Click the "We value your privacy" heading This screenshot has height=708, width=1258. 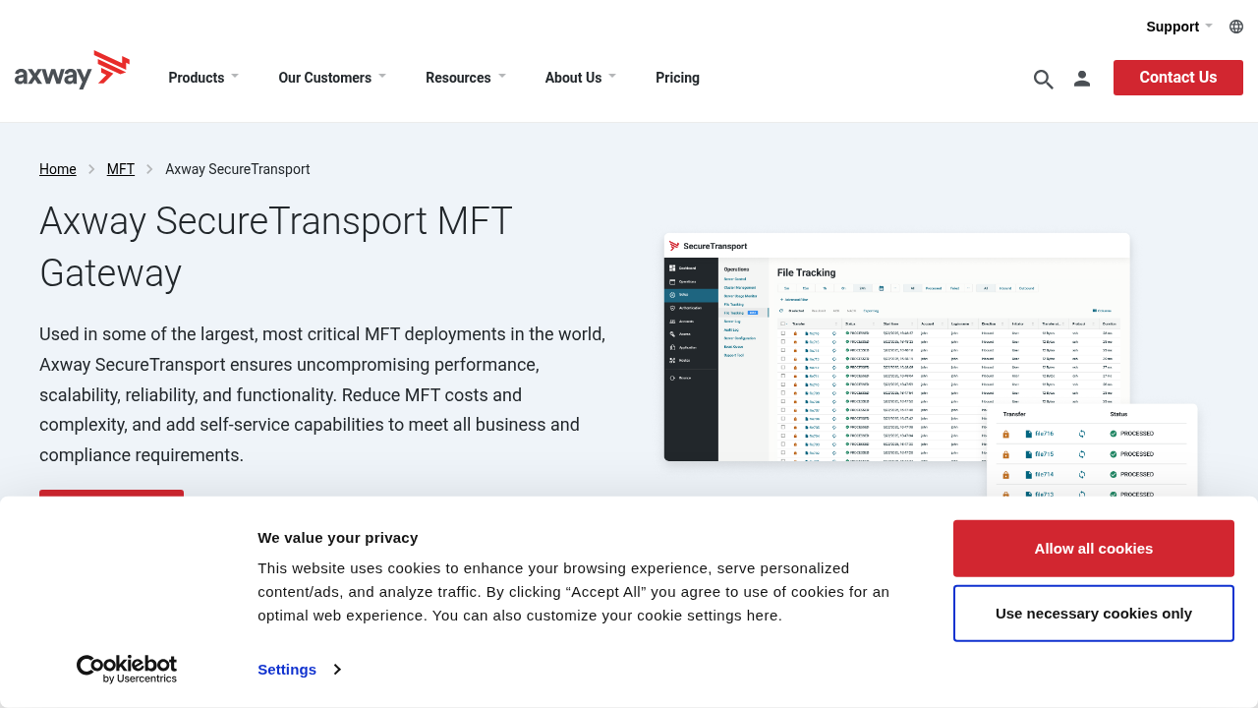(x=338, y=538)
